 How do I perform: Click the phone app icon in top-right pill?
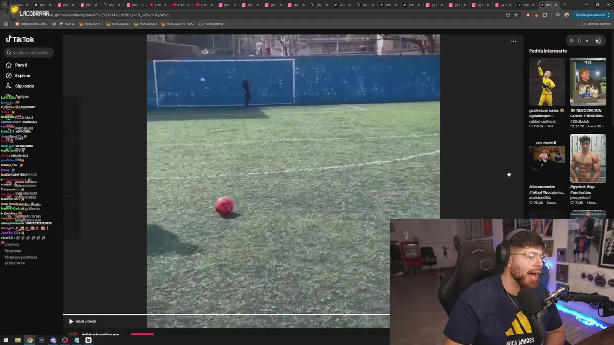tap(579, 41)
